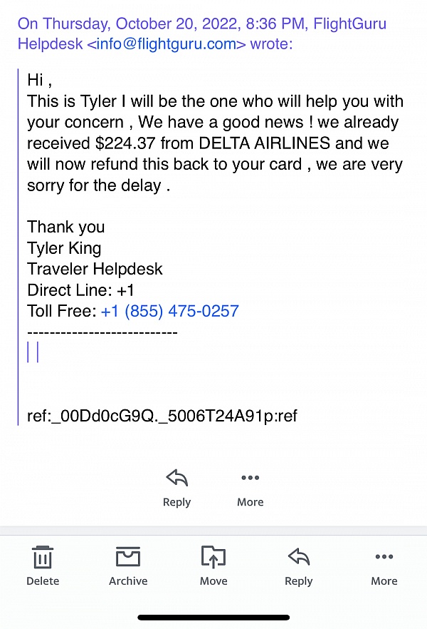
Task: Tap the home indicator bar at the bottom
Action: click(x=213, y=618)
